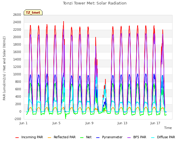Screen dimensions: 190x143
Task: Click the 'Jun 9' x-axis tick label
Action: click(89, 123)
